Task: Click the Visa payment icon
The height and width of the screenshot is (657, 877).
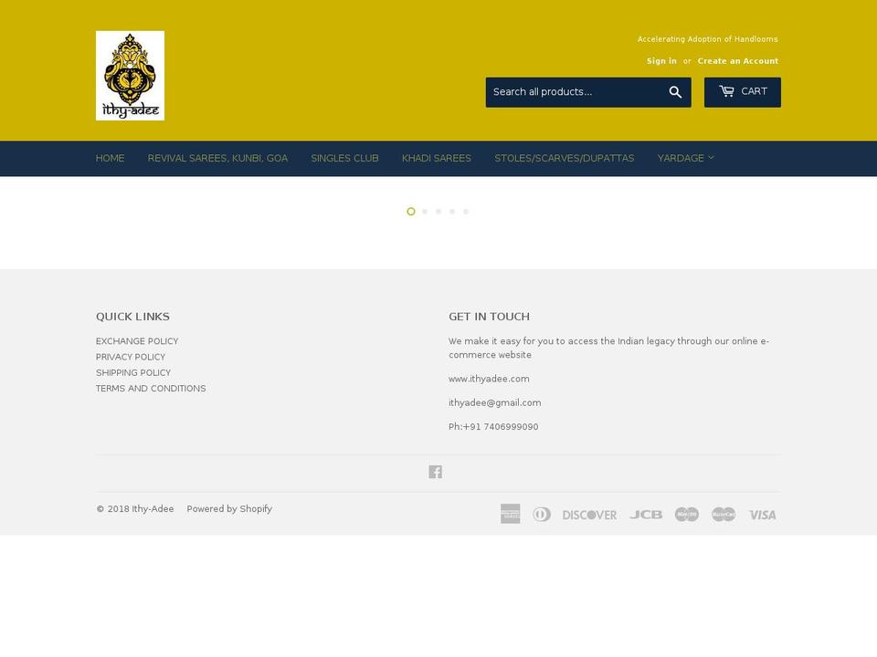Action: (x=762, y=515)
